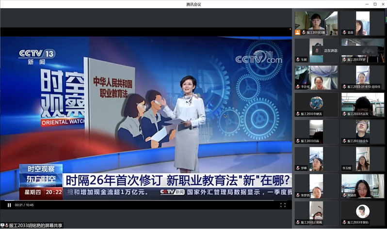Select the 服工2033沈运发 participant video tile
The height and width of the screenshot is (229, 387).
pyautogui.click(x=363, y=105)
